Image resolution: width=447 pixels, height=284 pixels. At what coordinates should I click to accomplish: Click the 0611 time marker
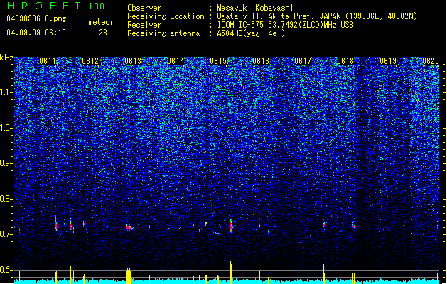[48, 61]
